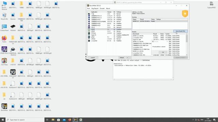The width and height of the screenshot is (218, 122).
Task: Select CINEBENCH R15 EXTREME in application list
Action: tap(109, 22)
